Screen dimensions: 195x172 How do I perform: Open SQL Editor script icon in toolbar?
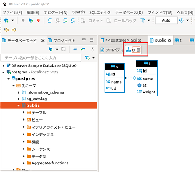coord(50,20)
